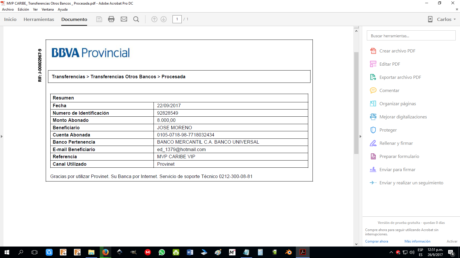Click in Buscar herramientas search field
The height and width of the screenshot is (258, 460).
[x=411, y=36]
